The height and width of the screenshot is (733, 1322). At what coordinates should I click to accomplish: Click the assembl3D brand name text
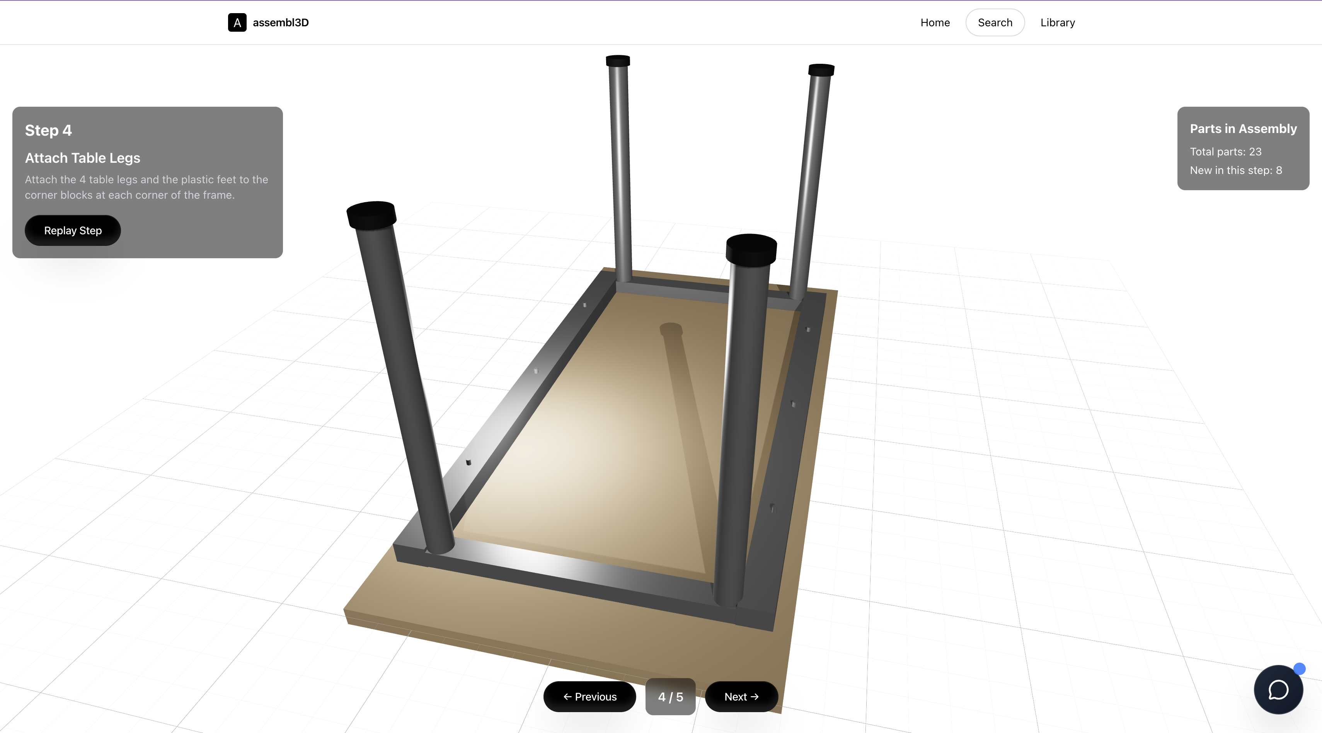pos(280,22)
